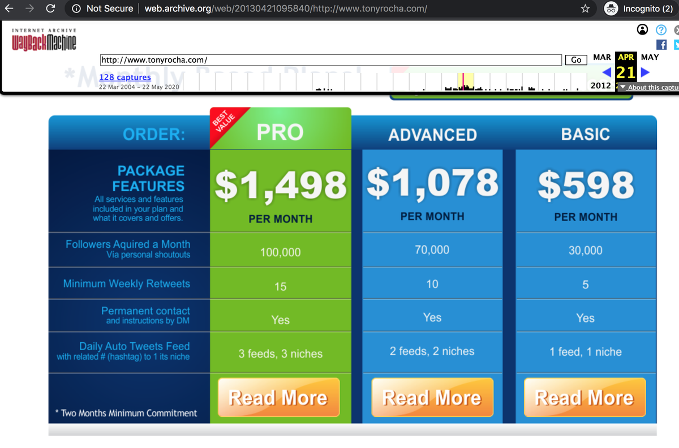Reload the page with the refresh icon
Viewport: 679px width, 448px height.
[50, 8]
